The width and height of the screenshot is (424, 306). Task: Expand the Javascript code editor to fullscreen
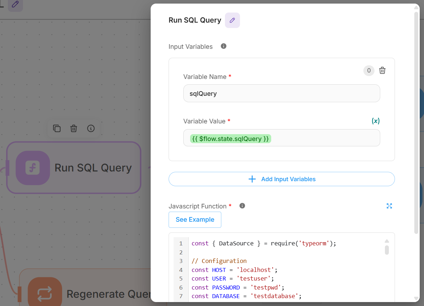coord(389,206)
